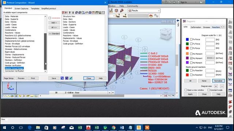Click the purple My Moment color swatch
This screenshot has width=234, height=131.
[x=187, y=58]
